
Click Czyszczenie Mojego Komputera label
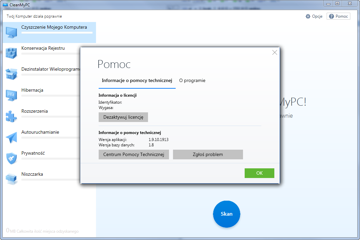click(54, 27)
